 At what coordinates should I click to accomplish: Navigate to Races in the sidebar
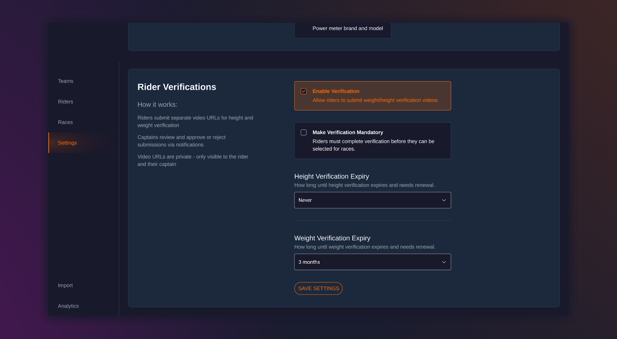pos(65,122)
